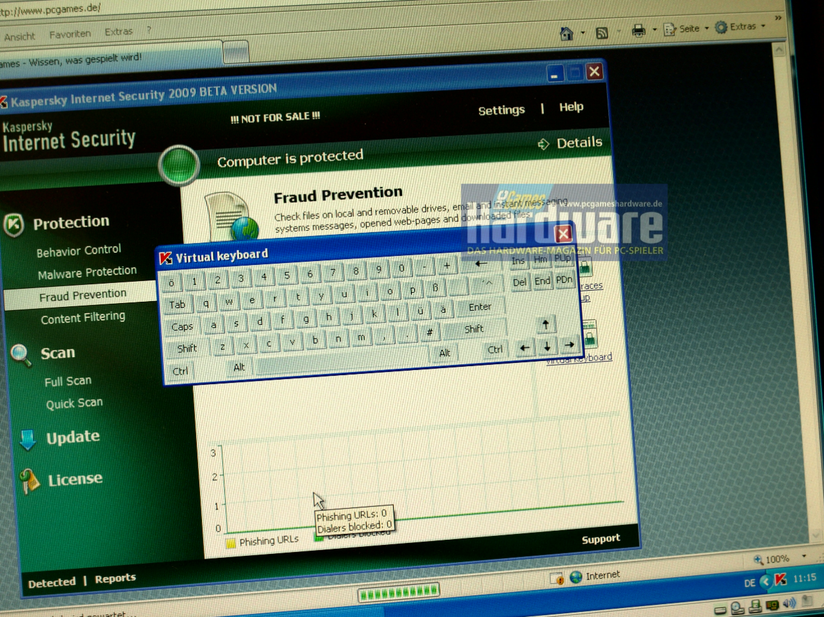
Task: Click Details arrow icon in status bar
Action: (x=543, y=144)
